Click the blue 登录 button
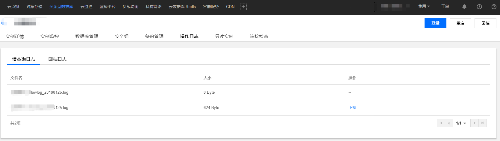 [435, 23]
